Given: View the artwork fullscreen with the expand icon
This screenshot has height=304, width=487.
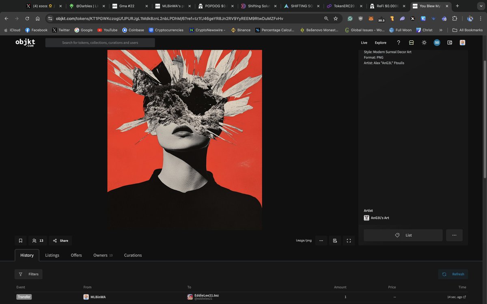Looking at the screenshot, I should (348, 240).
